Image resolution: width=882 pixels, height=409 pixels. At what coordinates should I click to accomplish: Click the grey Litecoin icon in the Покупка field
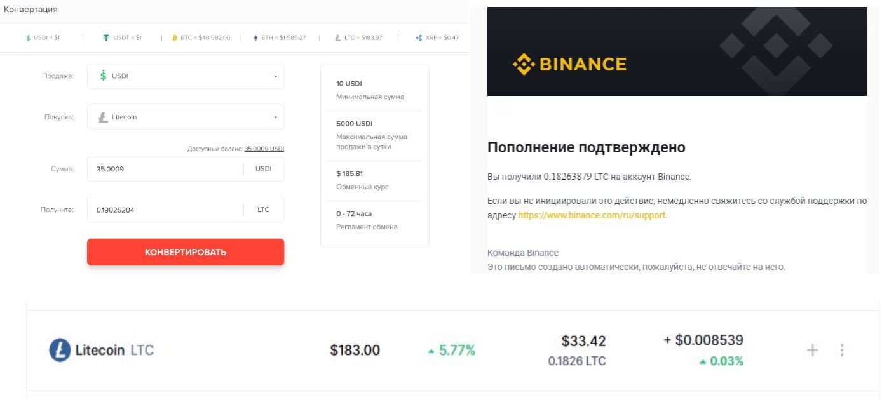click(103, 117)
